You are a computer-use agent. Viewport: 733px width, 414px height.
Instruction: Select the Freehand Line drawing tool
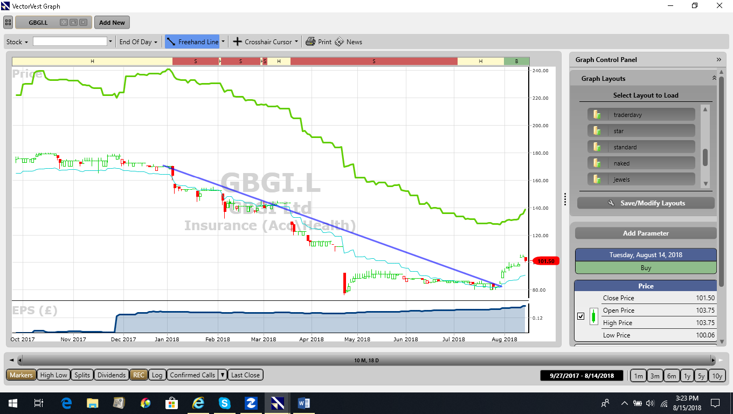[x=192, y=42]
